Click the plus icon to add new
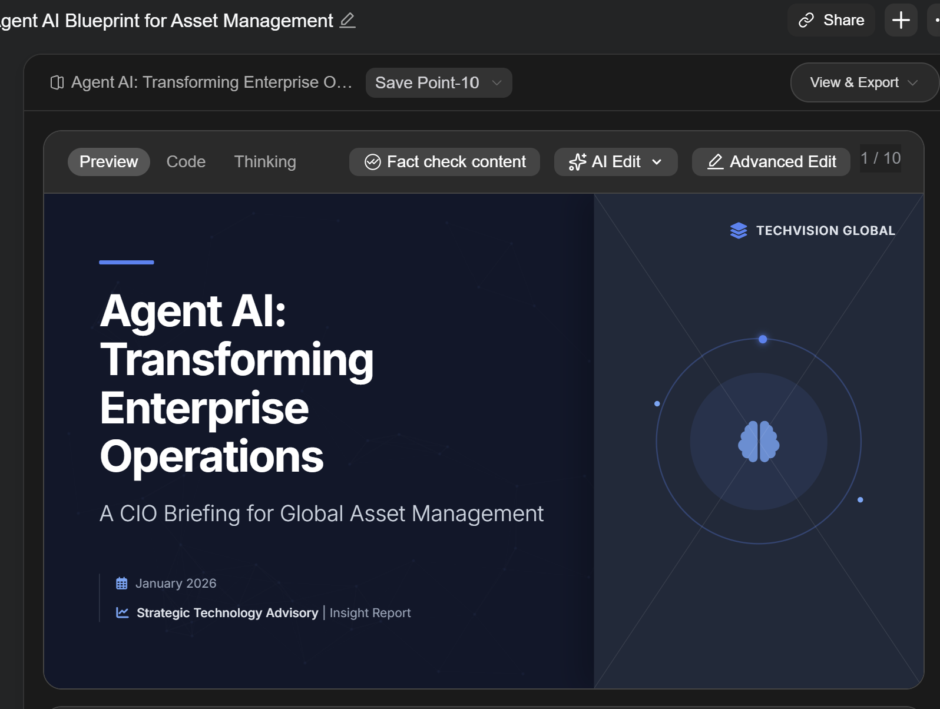940x709 pixels. tap(901, 21)
